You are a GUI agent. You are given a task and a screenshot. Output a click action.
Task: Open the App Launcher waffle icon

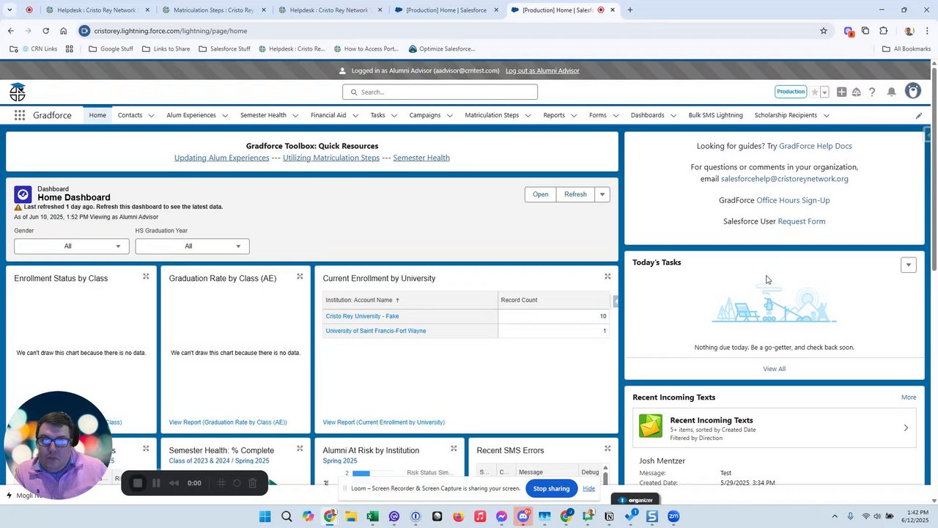click(x=20, y=115)
